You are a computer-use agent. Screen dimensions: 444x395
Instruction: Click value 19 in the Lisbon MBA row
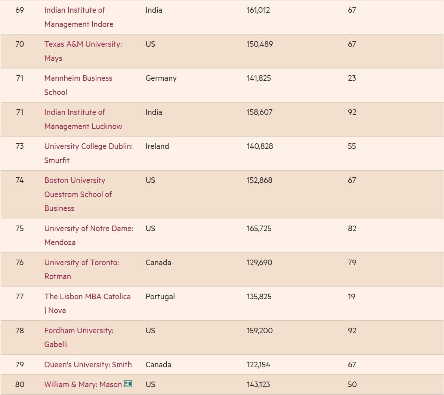coord(351,296)
